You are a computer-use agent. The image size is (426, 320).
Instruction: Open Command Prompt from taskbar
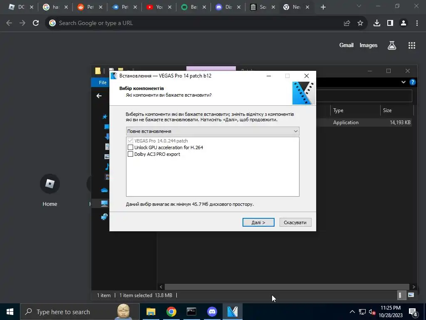[191, 312]
